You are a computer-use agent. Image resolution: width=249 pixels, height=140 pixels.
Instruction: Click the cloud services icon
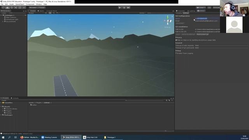[x=209, y=8]
